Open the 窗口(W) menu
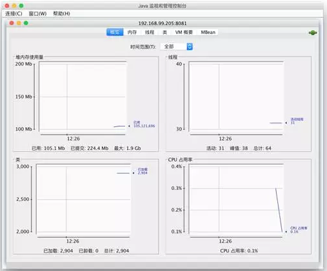327x271 pixels. (37, 14)
